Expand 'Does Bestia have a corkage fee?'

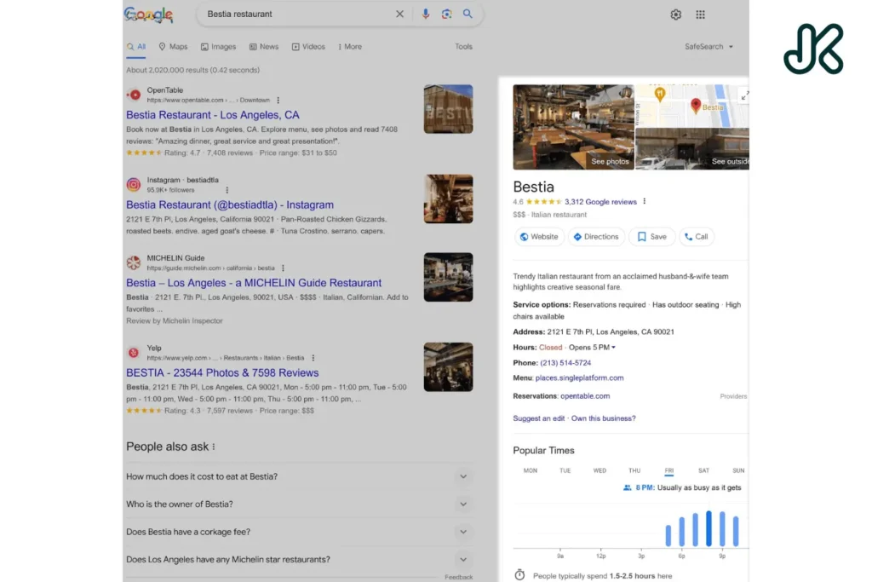(x=300, y=532)
